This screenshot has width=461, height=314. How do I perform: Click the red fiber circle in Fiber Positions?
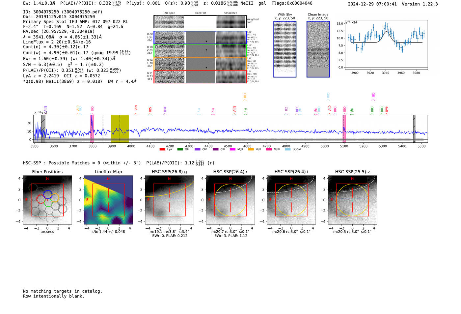coord(41,199)
